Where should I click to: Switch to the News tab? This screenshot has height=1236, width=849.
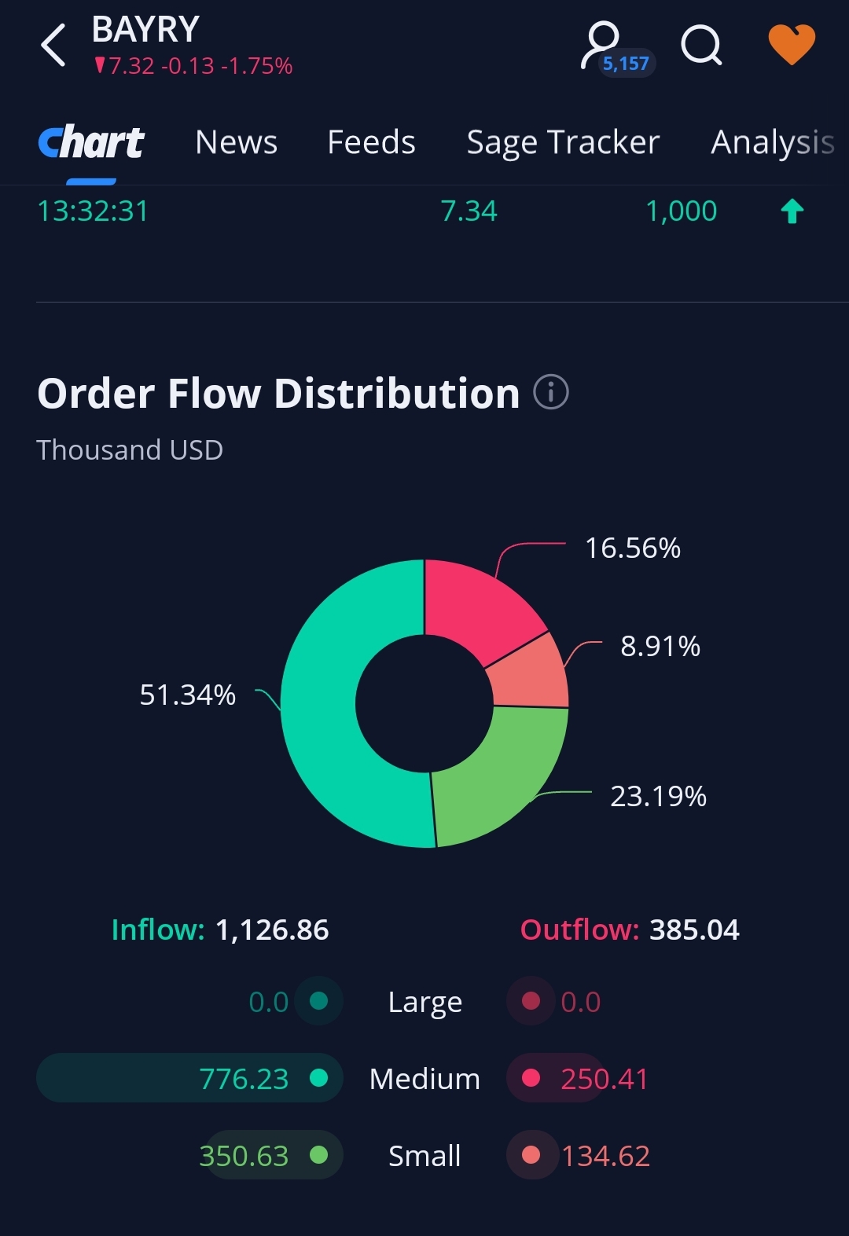coord(236,142)
